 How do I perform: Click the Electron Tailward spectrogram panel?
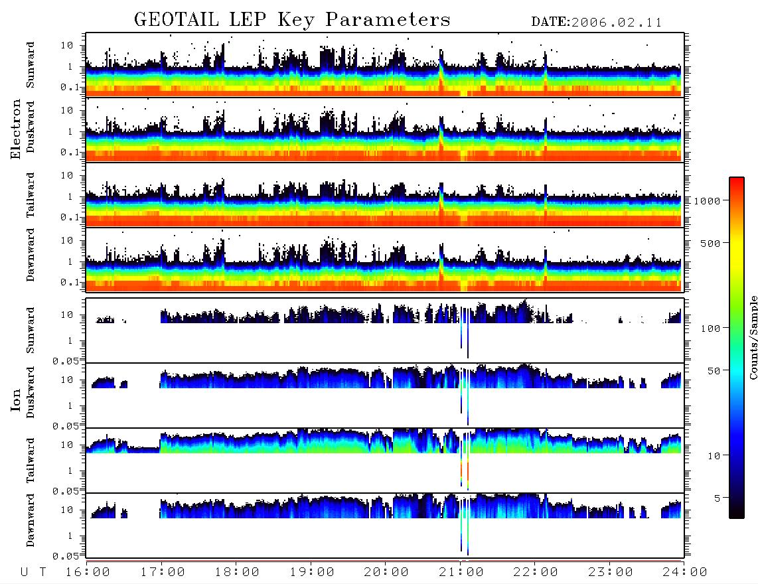[x=385, y=195]
